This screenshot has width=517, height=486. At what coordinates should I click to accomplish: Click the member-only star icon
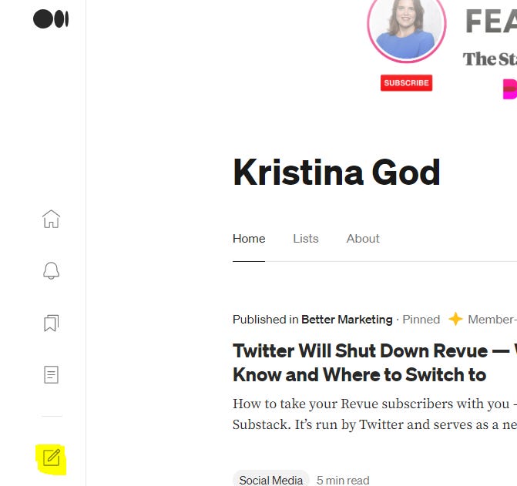[455, 319]
